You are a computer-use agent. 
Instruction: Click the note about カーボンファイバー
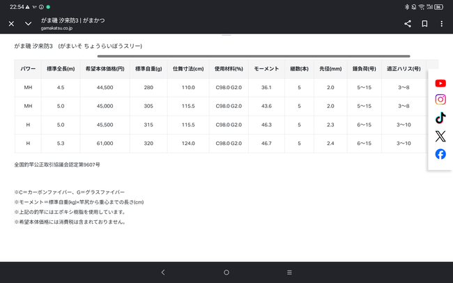(x=69, y=192)
